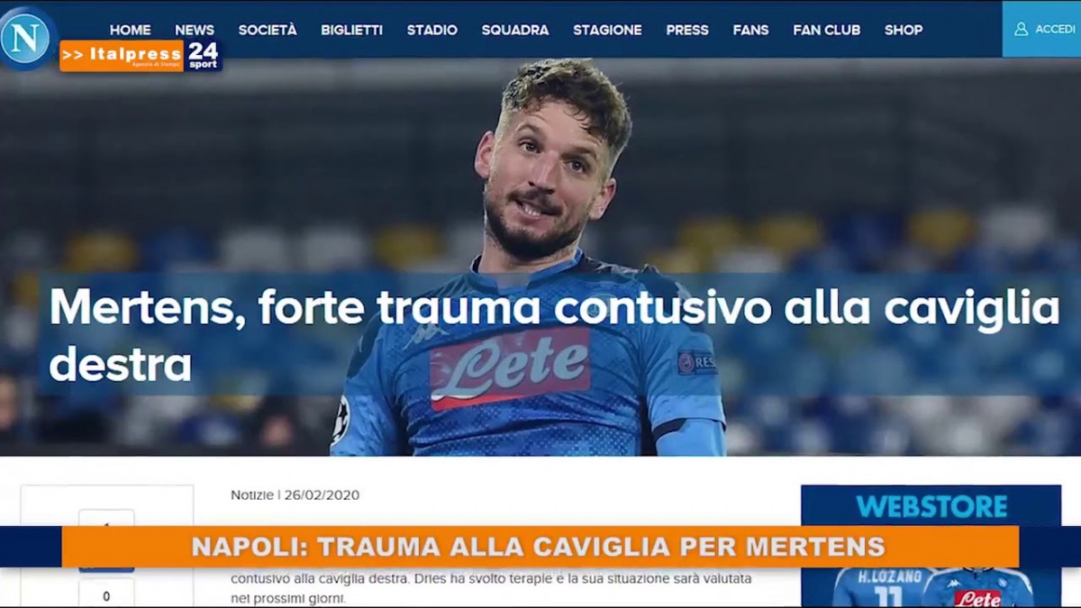Open the NEWS menu item
Viewport: 1081px width, 608px height.
(195, 30)
